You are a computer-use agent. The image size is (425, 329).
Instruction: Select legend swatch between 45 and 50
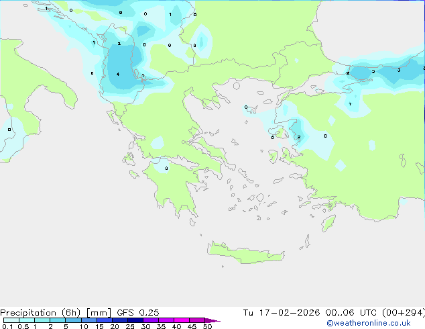pos(197,320)
